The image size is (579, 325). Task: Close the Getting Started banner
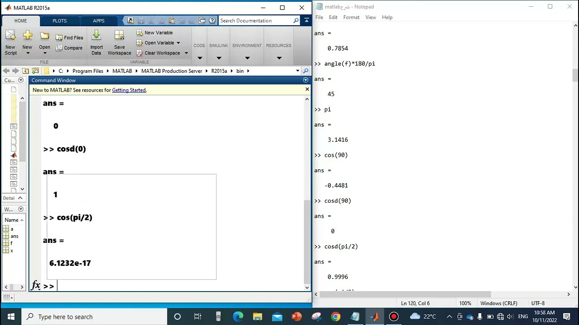tap(307, 89)
